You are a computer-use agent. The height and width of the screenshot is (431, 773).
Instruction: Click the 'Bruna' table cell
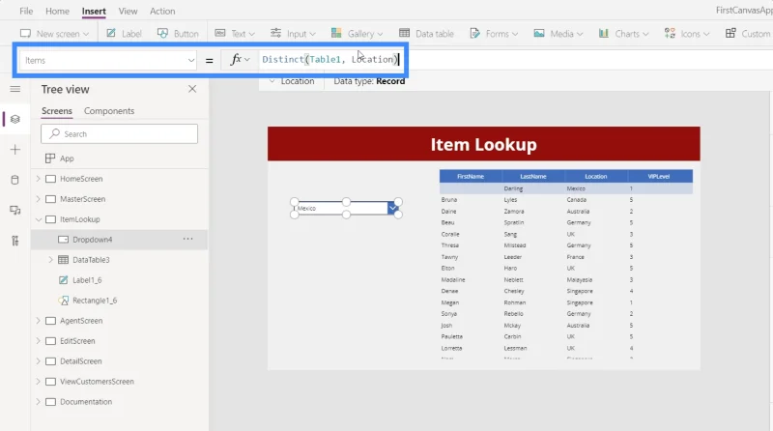point(449,200)
